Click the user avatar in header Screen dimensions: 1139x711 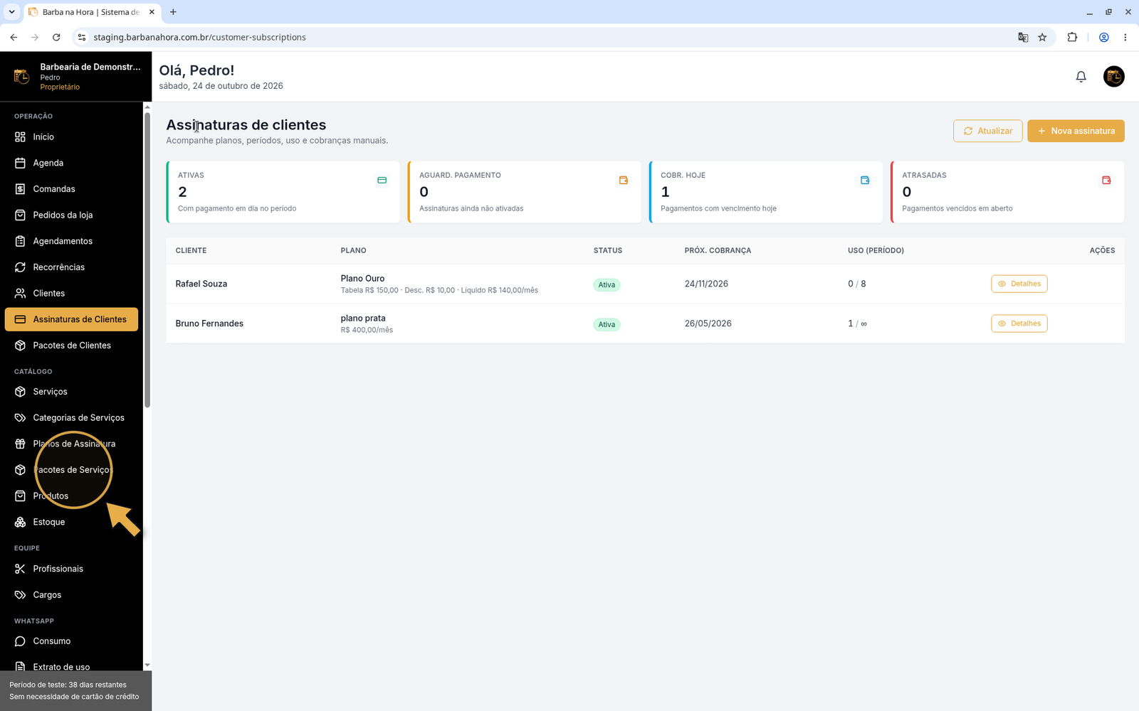[x=1113, y=77]
